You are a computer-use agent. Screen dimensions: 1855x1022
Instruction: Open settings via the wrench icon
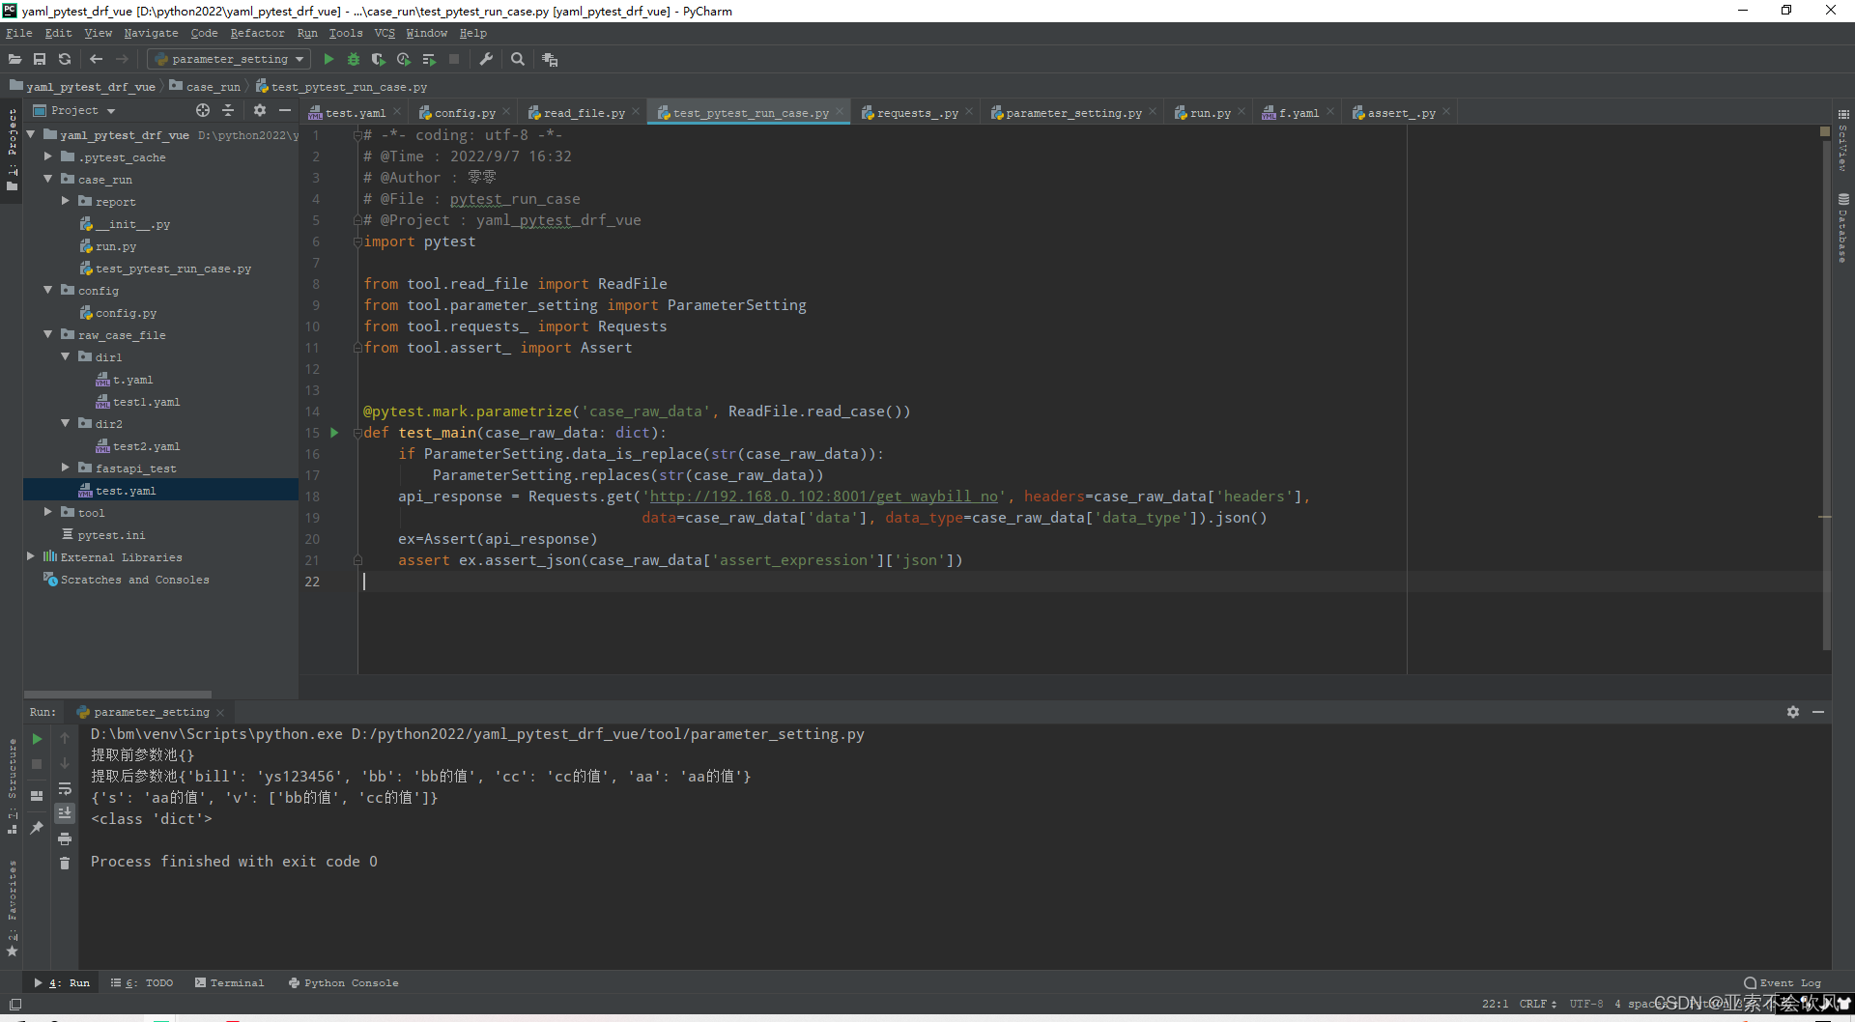pos(486,59)
